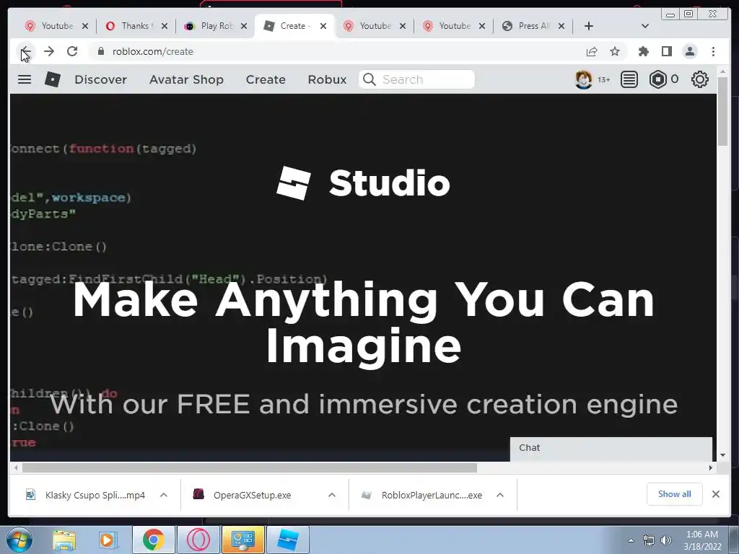
Task: Show hidden system tray icons
Action: [x=631, y=540]
